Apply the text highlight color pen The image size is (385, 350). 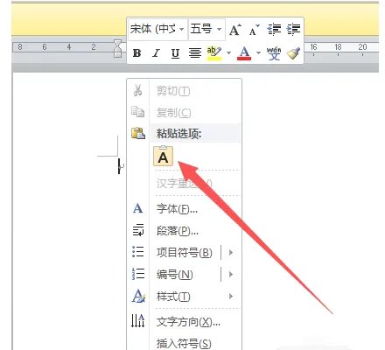(214, 53)
